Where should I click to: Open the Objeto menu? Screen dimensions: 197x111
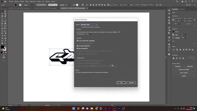click(22, 2)
